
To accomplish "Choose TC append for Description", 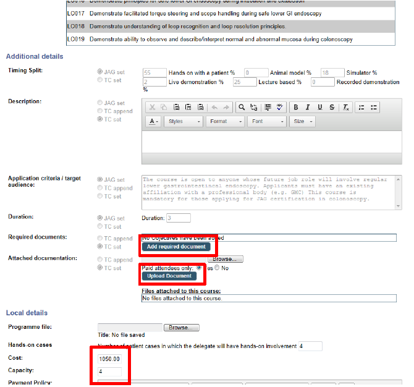I will pyautogui.click(x=100, y=111).
